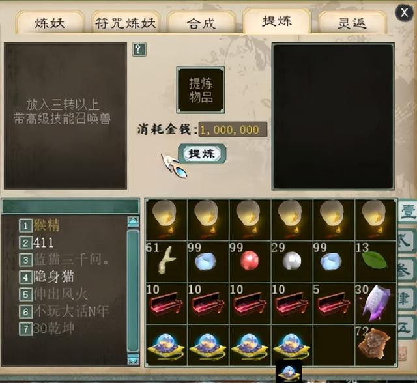Pick the green leaf item with count 13
Viewport: 417px width, 383px height.
[375, 262]
